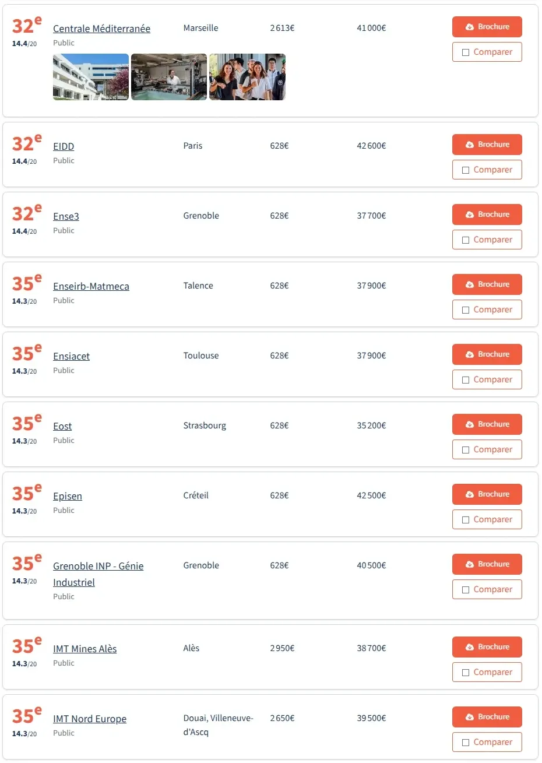Open the Centrale Méditerranée school link
This screenshot has height=763, width=542.
[x=101, y=29]
